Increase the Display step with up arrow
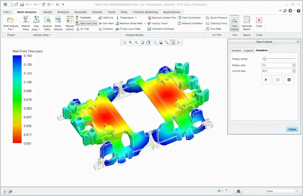Screen dimensions: 303x196 294,64
